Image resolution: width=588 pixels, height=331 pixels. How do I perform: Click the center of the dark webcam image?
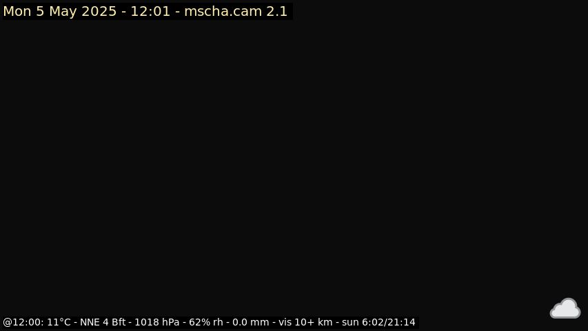click(x=294, y=165)
